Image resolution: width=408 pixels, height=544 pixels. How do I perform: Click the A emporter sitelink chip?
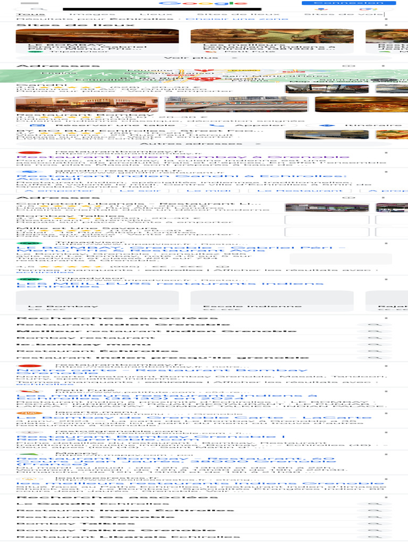coord(59,191)
